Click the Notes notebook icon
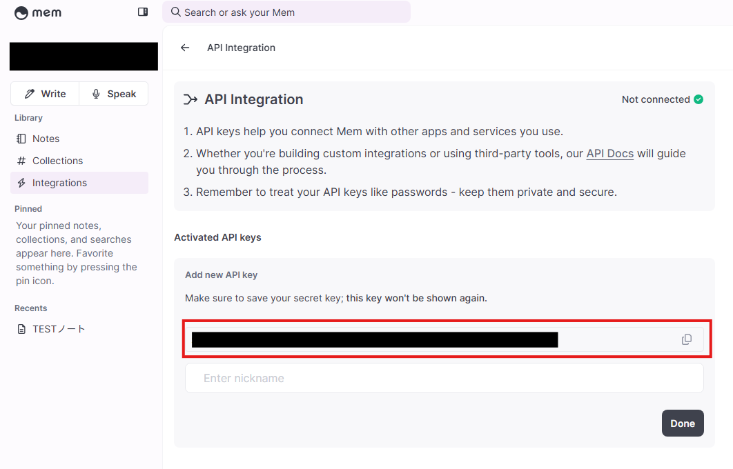The height and width of the screenshot is (469, 733). [x=21, y=139]
